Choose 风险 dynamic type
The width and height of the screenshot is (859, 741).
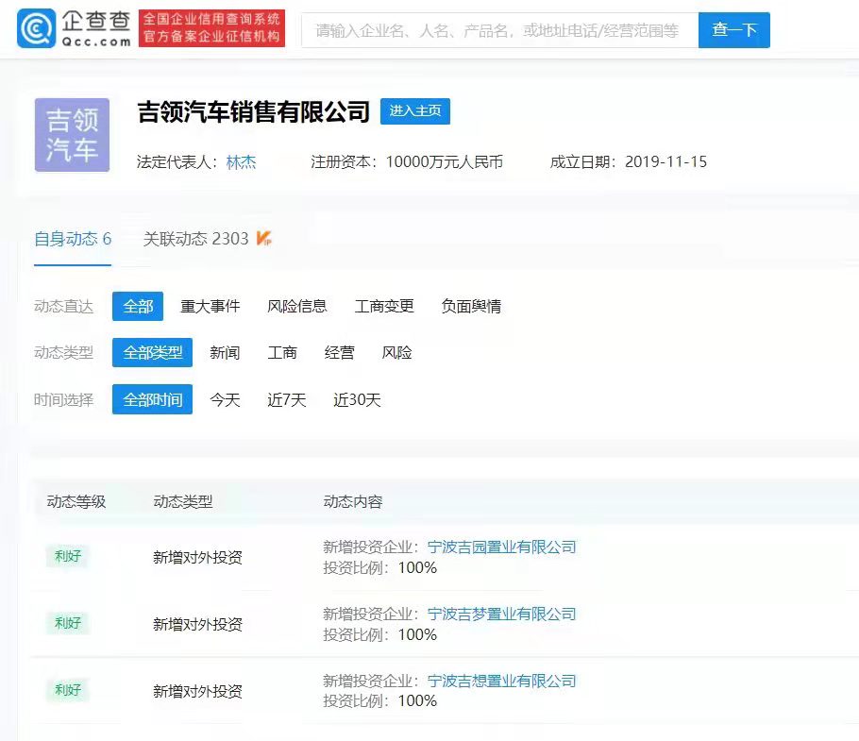pyautogui.click(x=396, y=353)
